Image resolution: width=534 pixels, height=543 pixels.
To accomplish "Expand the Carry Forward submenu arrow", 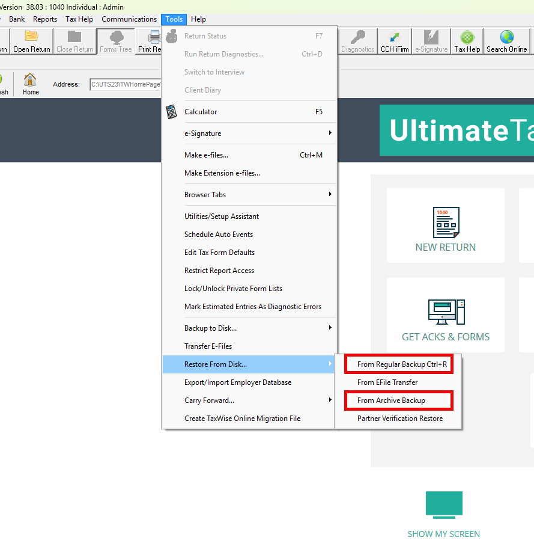I will [x=330, y=400].
